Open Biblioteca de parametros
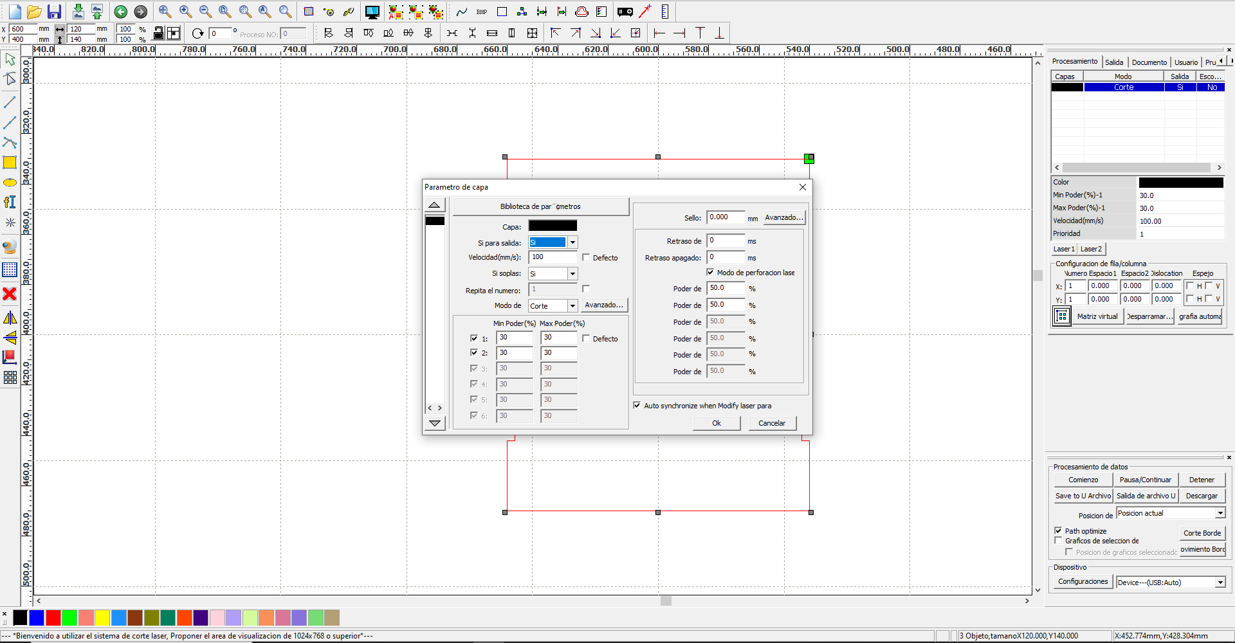Viewport: 1235px width, 643px height. click(x=540, y=206)
